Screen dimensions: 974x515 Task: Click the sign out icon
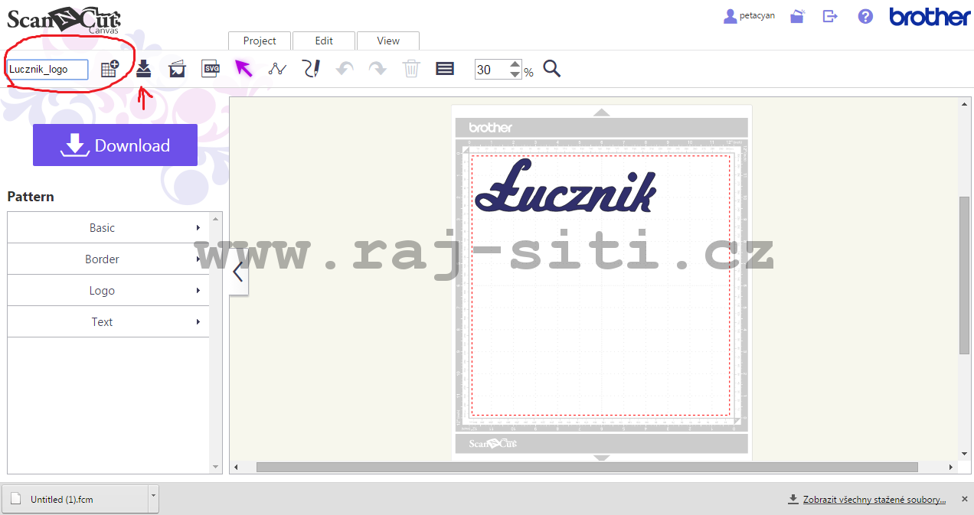(x=830, y=15)
